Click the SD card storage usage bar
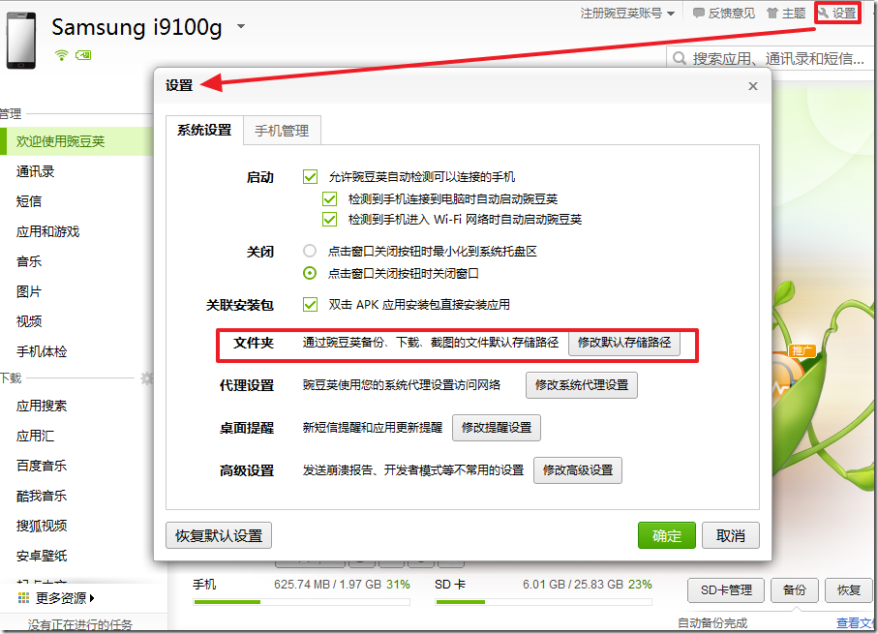 point(544,602)
